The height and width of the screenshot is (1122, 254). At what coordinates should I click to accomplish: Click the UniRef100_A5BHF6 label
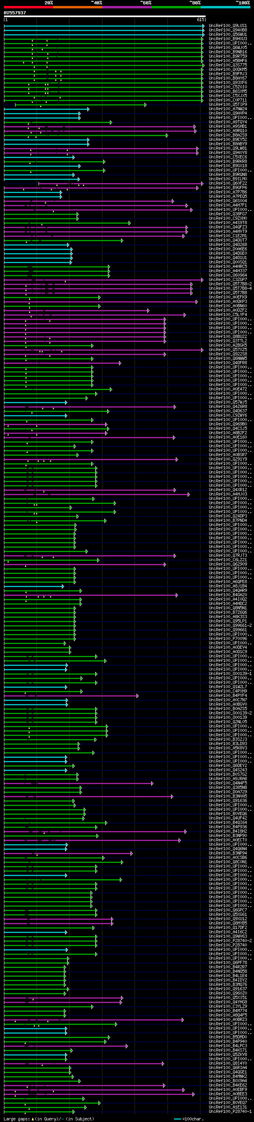228,60
